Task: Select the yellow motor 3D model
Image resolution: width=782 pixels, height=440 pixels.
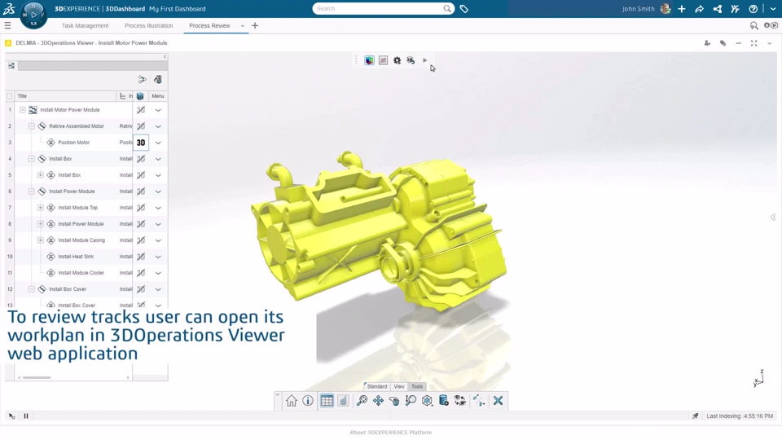Action: pyautogui.click(x=379, y=230)
